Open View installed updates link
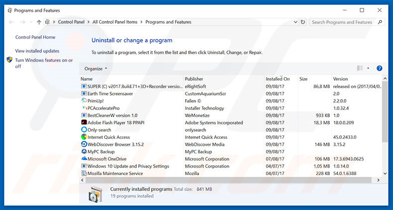Viewport: 393px width, 210px height. 37,51
